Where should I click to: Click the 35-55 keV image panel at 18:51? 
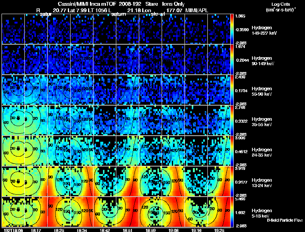pyautogui.click(x=128, y=120)
